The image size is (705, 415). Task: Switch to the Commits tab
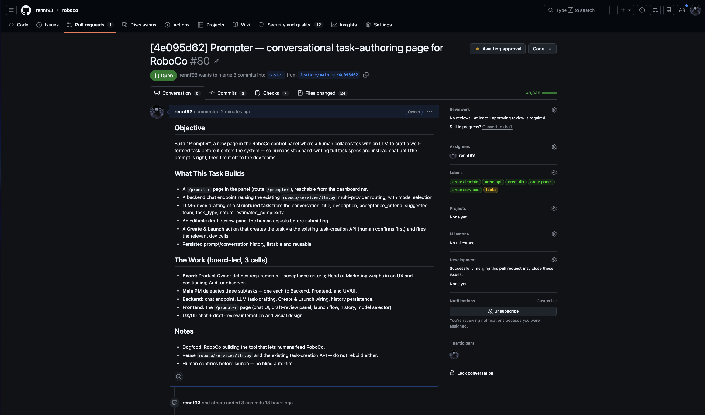228,93
